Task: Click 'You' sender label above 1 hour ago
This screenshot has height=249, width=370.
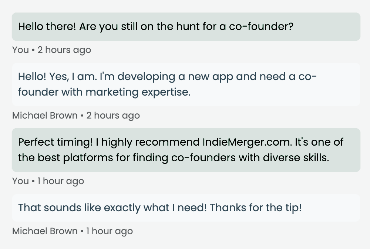Action: coord(20,181)
